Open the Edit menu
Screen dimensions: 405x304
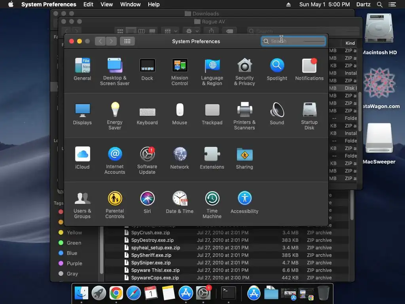click(x=88, y=4)
